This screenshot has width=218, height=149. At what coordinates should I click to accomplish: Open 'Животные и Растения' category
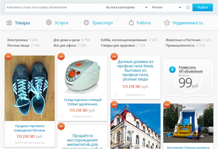pos(183,40)
